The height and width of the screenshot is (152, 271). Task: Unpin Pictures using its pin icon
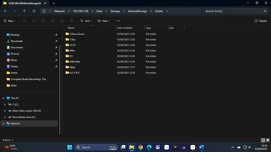[x=56, y=54]
